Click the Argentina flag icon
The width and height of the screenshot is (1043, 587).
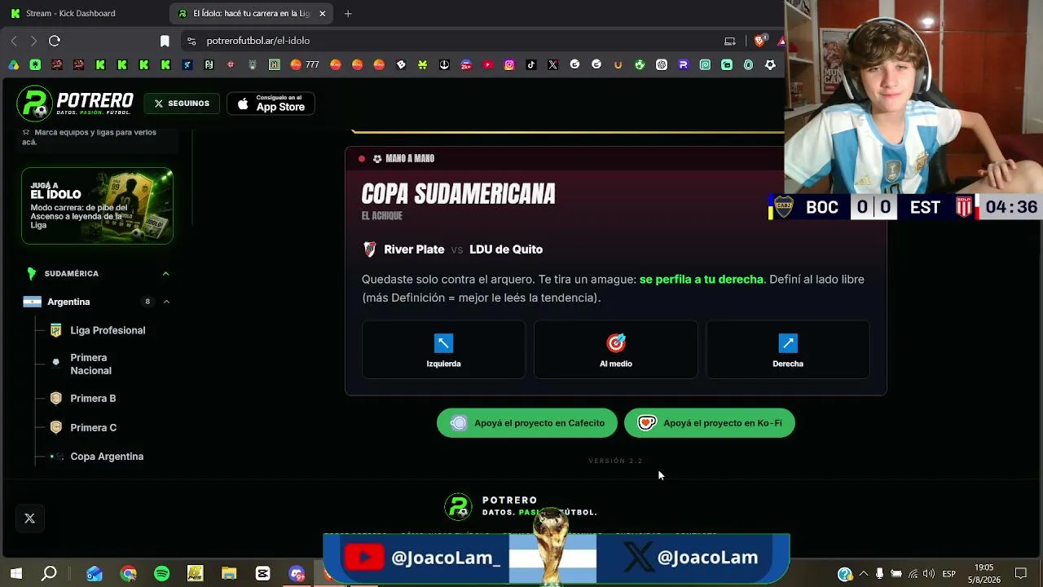32,302
